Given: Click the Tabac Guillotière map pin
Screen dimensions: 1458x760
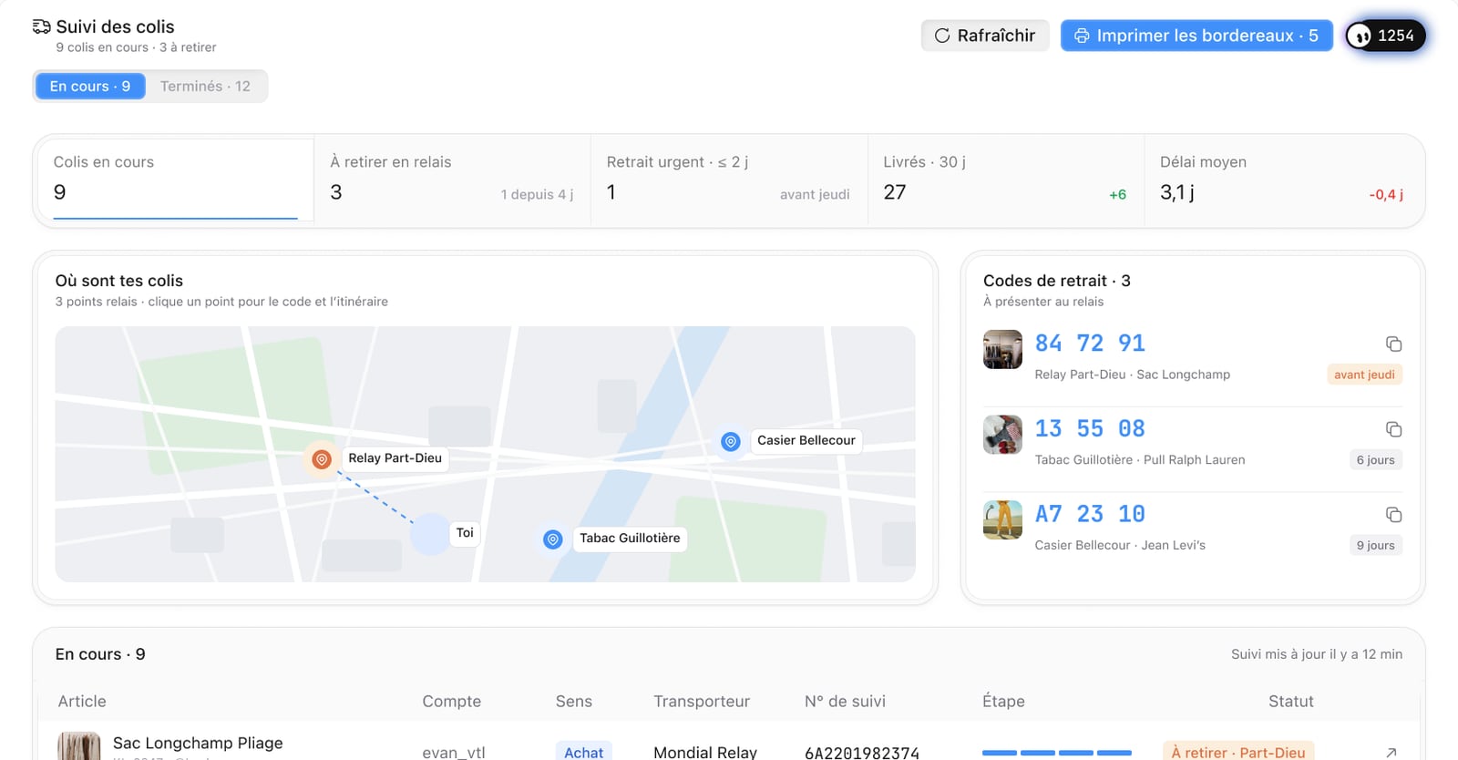Looking at the screenshot, I should coord(553,539).
